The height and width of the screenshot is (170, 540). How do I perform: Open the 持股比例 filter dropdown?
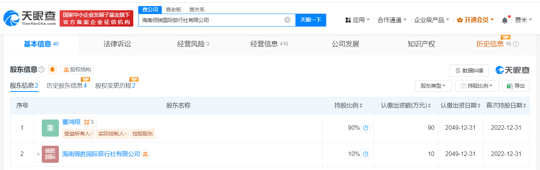477,86
